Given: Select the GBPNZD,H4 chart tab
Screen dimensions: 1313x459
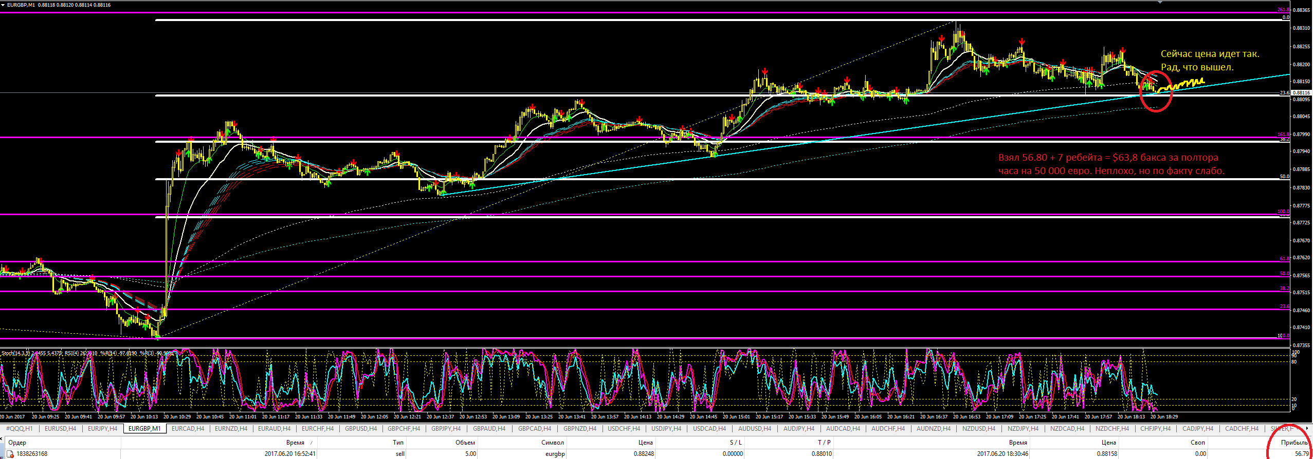Looking at the screenshot, I should pyautogui.click(x=579, y=429).
